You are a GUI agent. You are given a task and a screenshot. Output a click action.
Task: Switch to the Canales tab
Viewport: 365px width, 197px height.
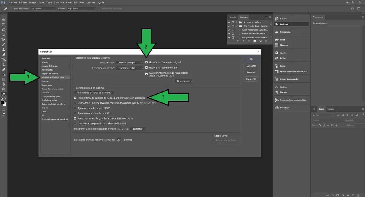(331, 109)
